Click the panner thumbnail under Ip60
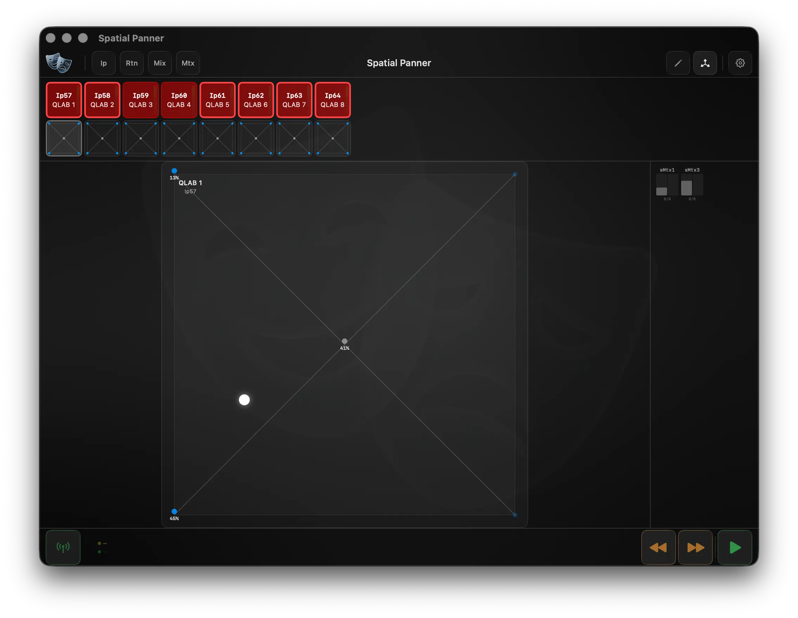Viewport: 798px width, 618px height. click(179, 138)
